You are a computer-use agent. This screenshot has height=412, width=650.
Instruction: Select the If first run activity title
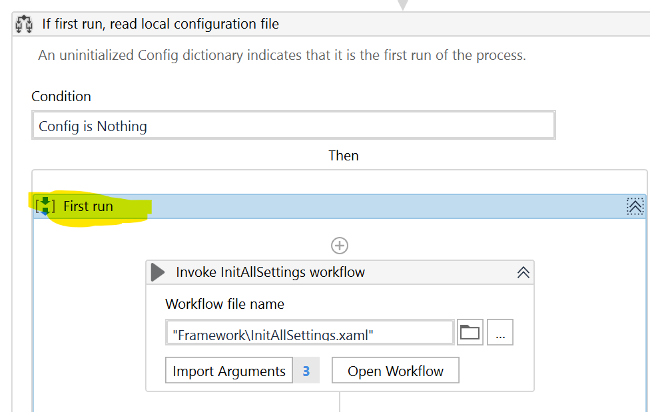coord(161,24)
